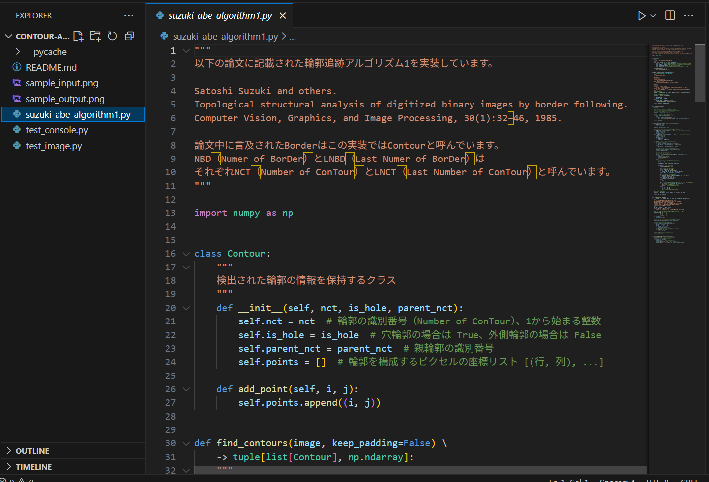
Task: Open More Actions in the editor toolbar
Action: click(x=689, y=15)
